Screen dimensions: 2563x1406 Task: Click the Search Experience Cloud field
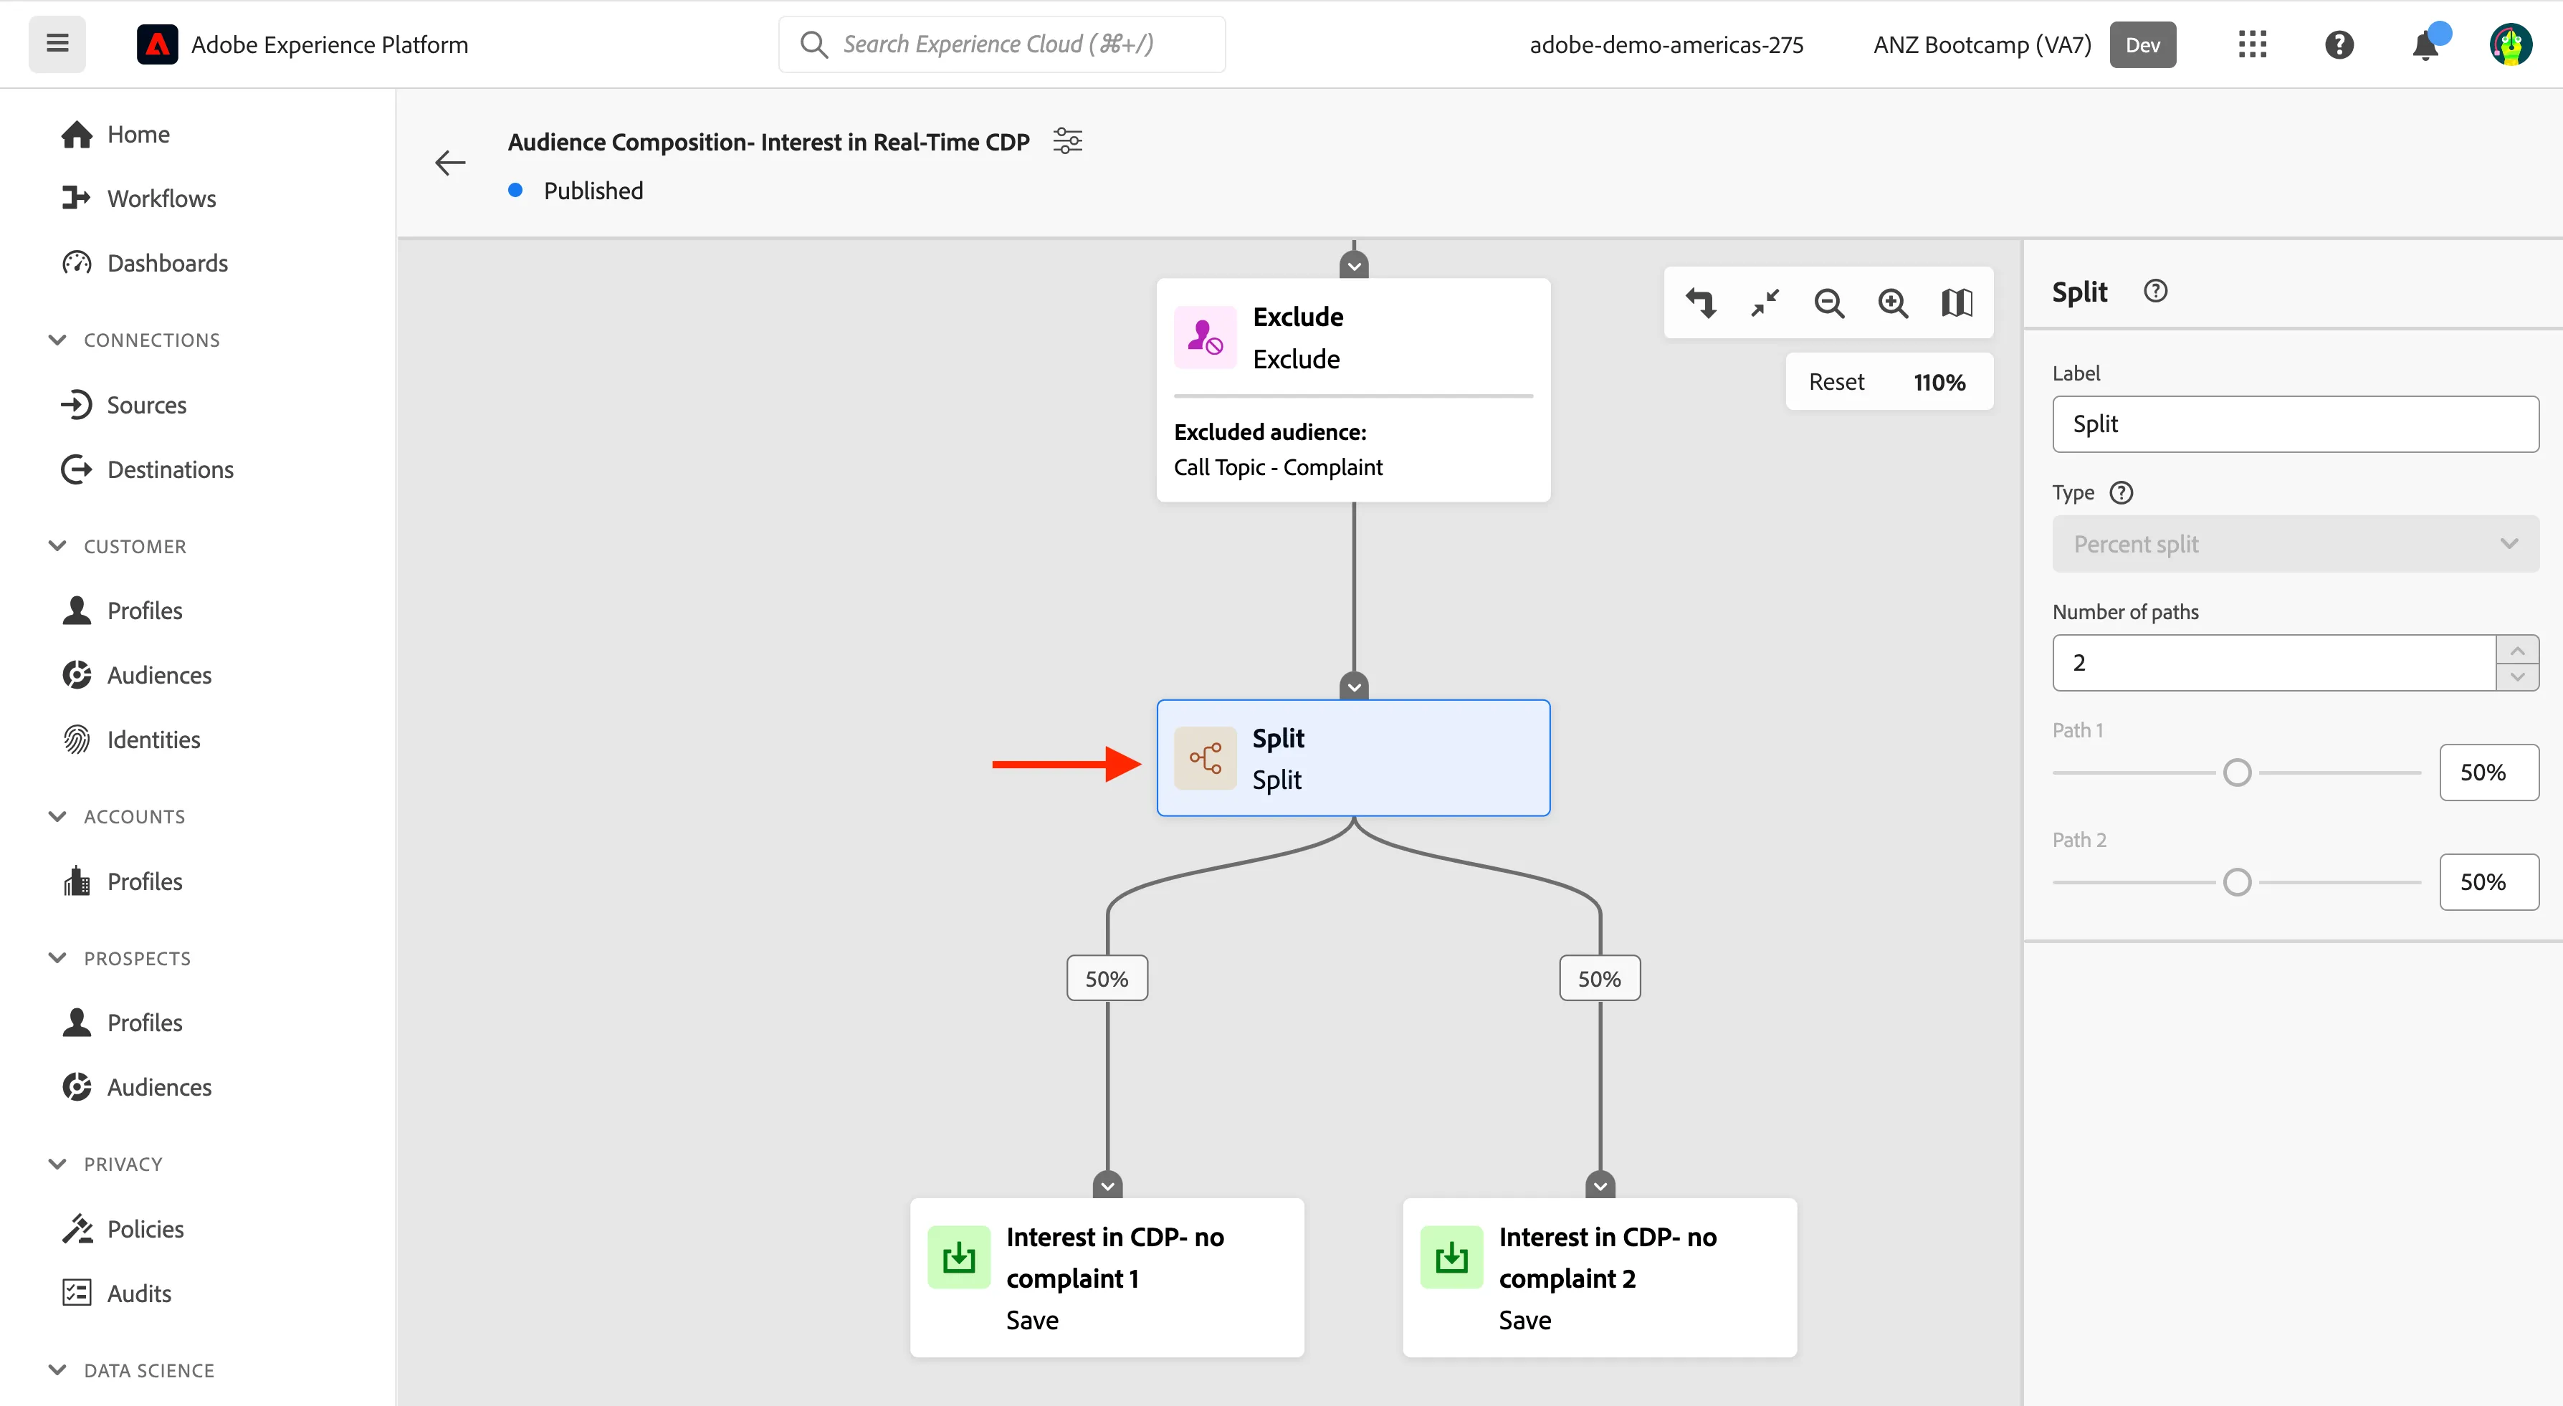click(1001, 44)
